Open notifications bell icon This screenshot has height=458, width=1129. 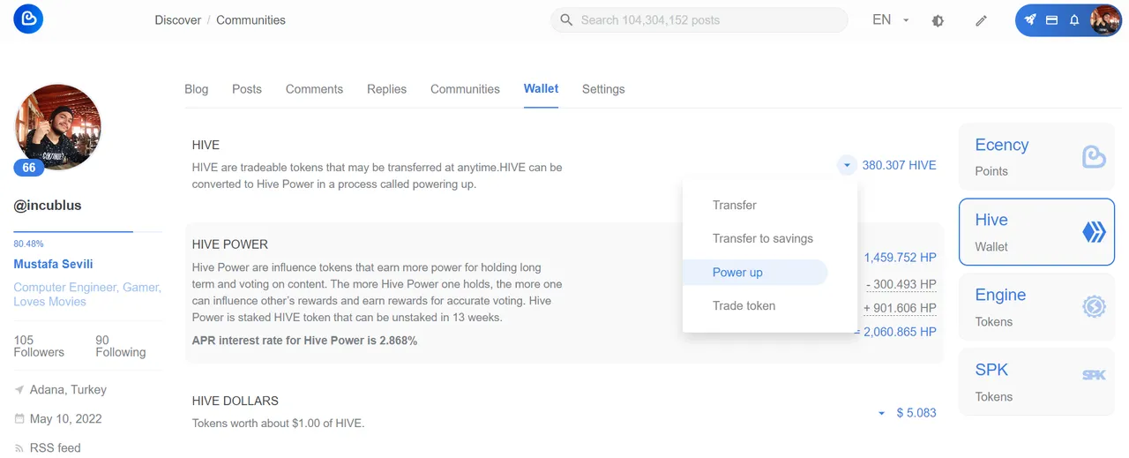pyautogui.click(x=1074, y=19)
